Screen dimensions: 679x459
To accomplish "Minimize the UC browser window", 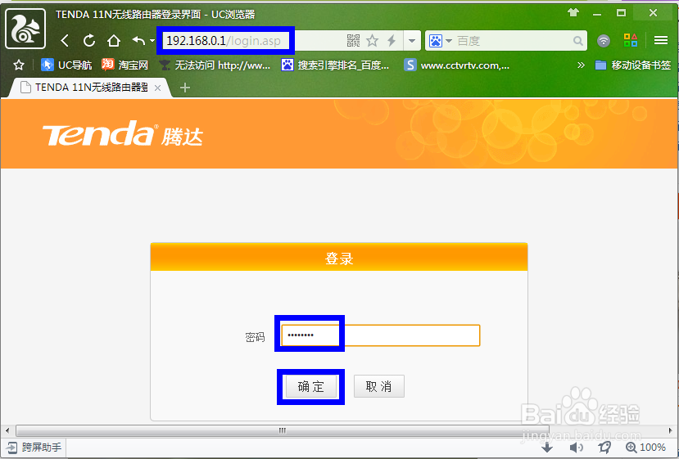I will tap(597, 13).
